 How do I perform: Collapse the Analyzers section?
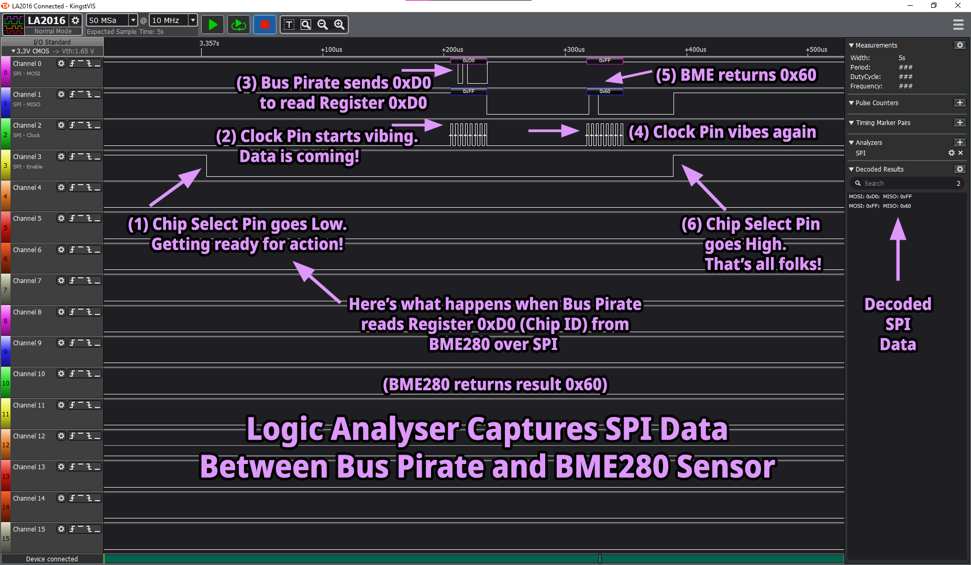click(x=852, y=143)
